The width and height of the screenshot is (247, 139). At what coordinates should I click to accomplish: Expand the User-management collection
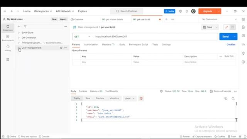[x=19, y=48]
